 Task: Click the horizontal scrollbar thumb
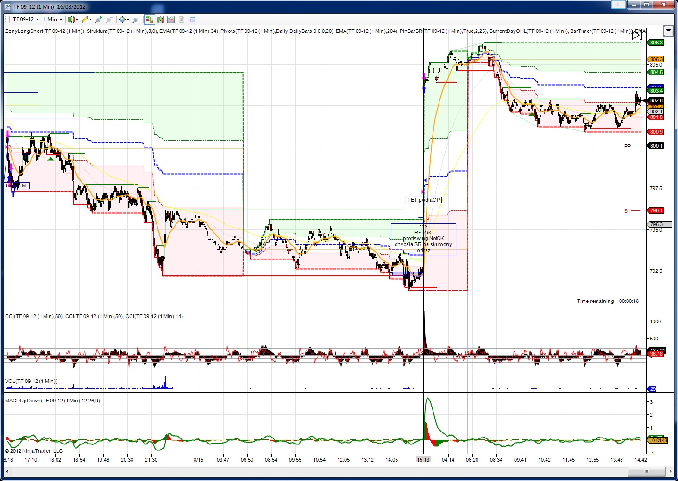[647, 471]
